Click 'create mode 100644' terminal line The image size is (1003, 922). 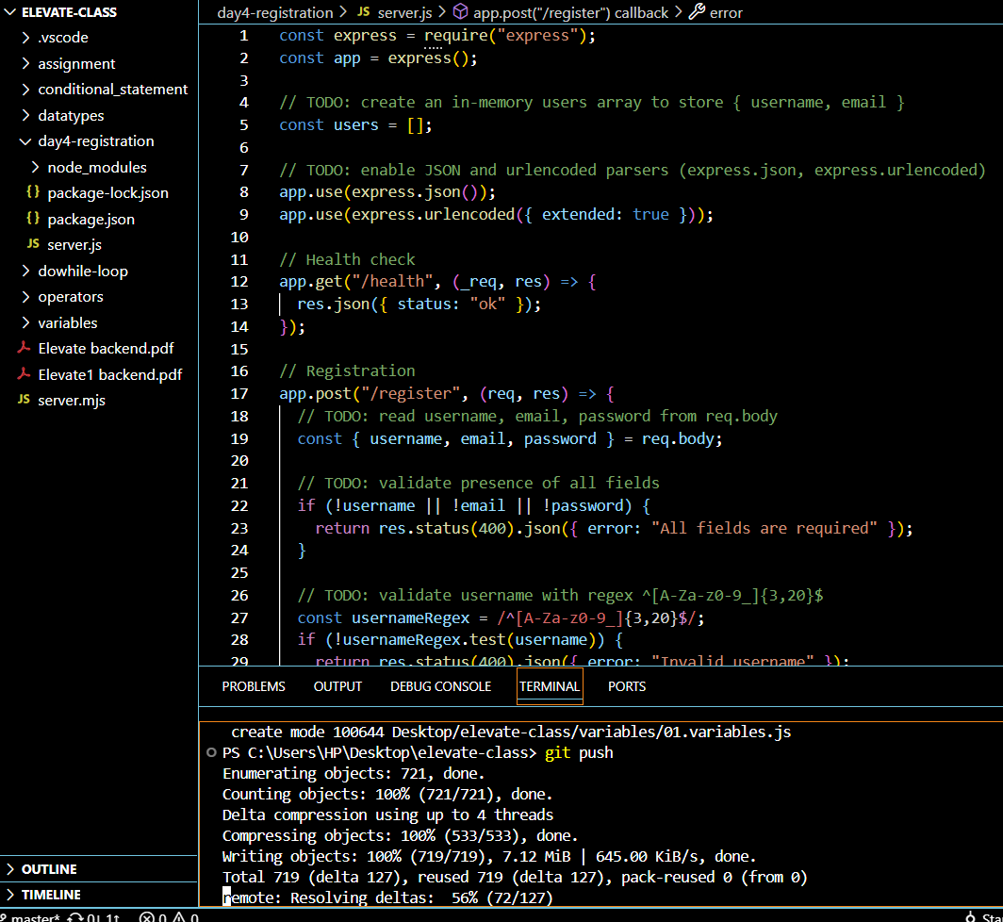(x=511, y=732)
